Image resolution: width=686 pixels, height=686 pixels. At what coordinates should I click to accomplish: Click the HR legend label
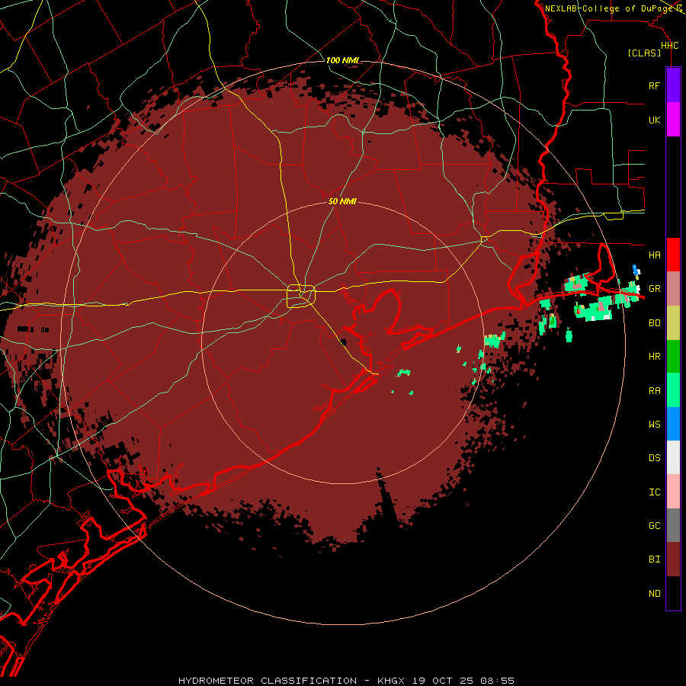[654, 357]
